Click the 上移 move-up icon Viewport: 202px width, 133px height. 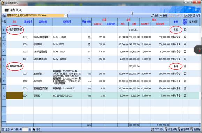(3, 129)
